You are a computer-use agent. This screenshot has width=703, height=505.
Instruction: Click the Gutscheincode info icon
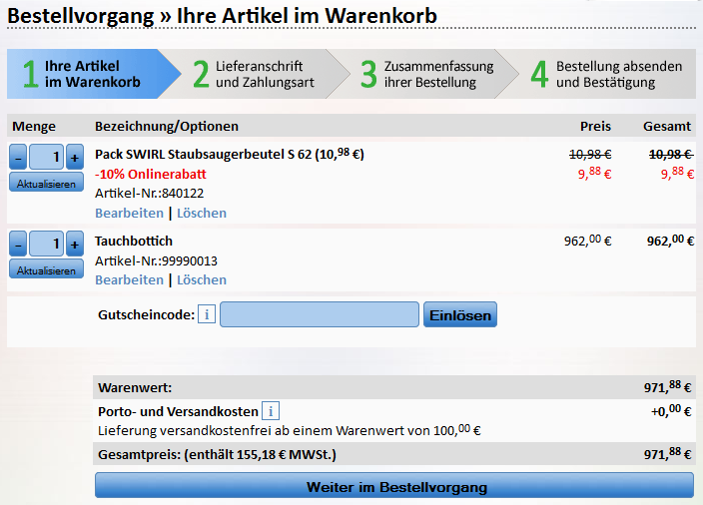click(x=207, y=314)
